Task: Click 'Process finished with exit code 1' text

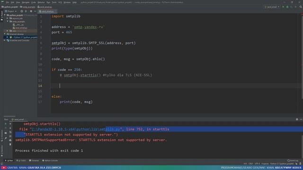Action: click(49, 151)
